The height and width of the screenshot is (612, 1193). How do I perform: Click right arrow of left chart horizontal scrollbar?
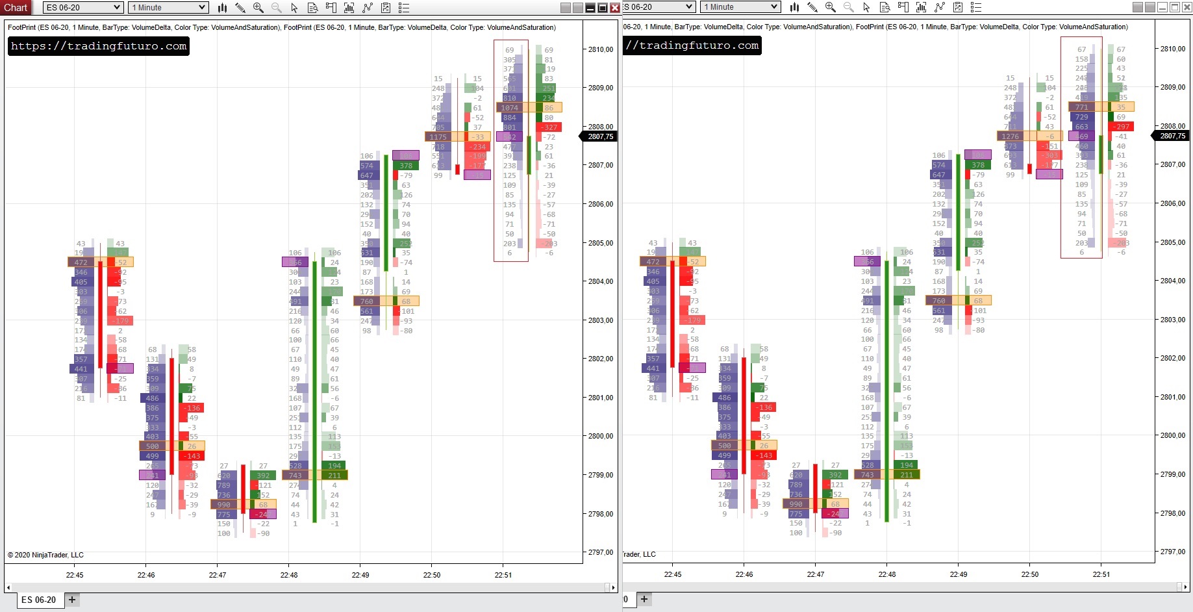(613, 587)
